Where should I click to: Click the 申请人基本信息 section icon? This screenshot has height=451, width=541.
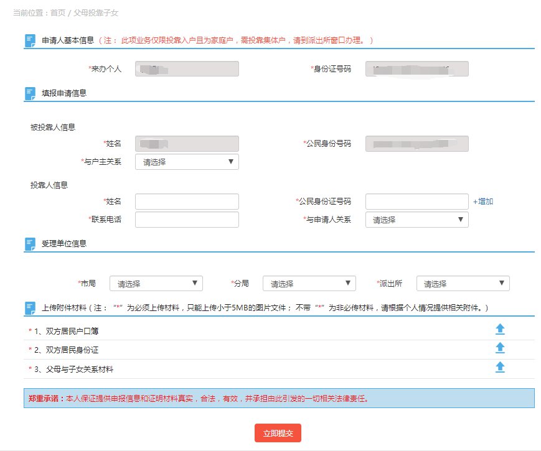coord(30,40)
